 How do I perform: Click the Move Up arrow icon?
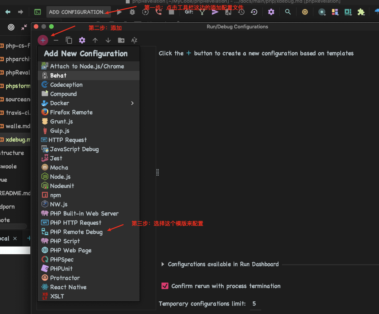[x=95, y=40]
